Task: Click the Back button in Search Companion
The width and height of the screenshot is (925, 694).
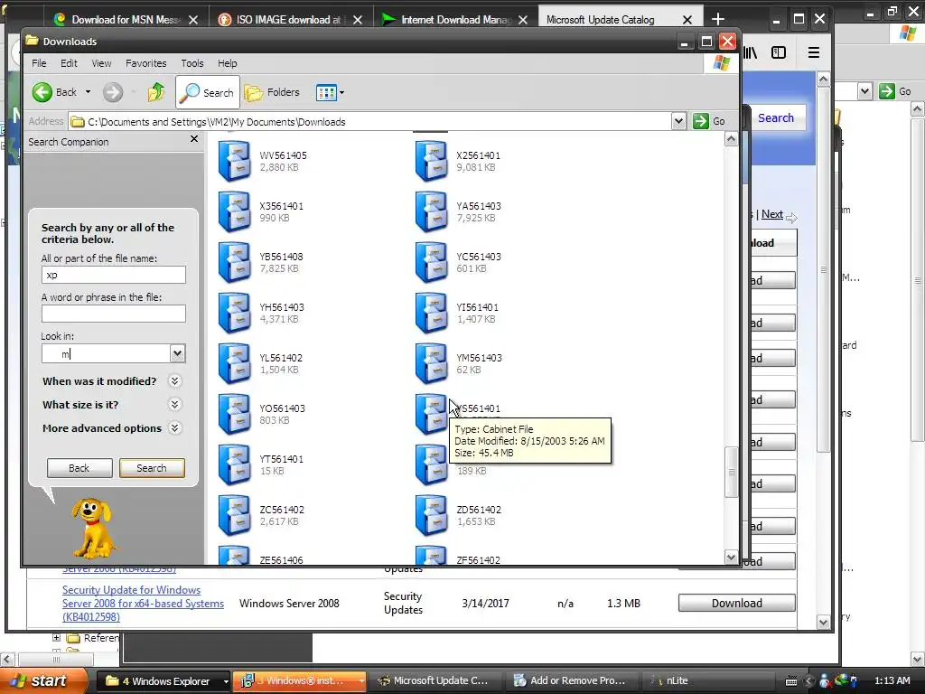Action: (79, 468)
